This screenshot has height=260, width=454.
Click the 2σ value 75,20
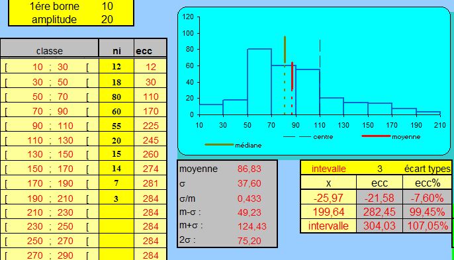(x=250, y=241)
